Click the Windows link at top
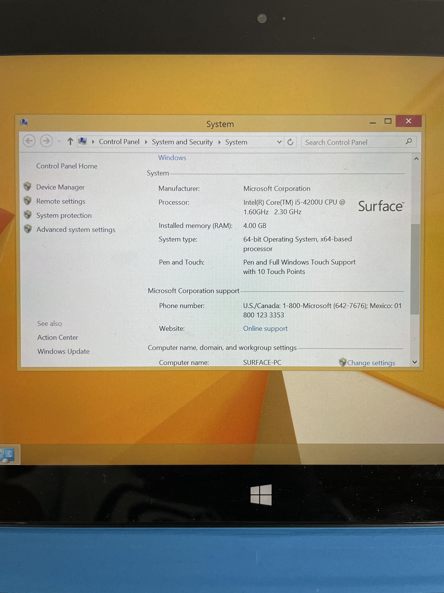The width and height of the screenshot is (444, 593). tap(172, 158)
